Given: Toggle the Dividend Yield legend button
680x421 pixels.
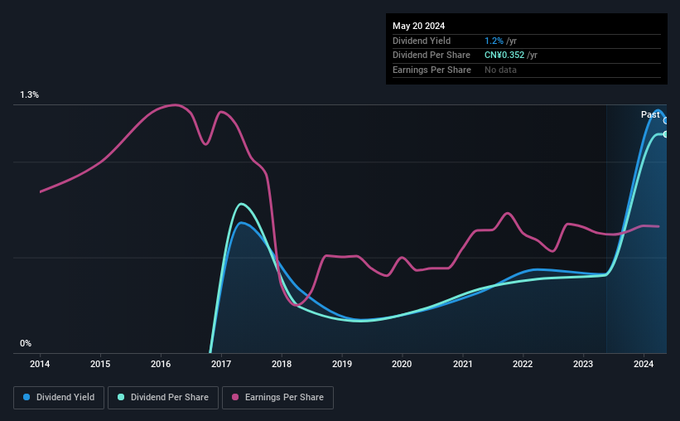Looking at the screenshot, I should point(59,398).
